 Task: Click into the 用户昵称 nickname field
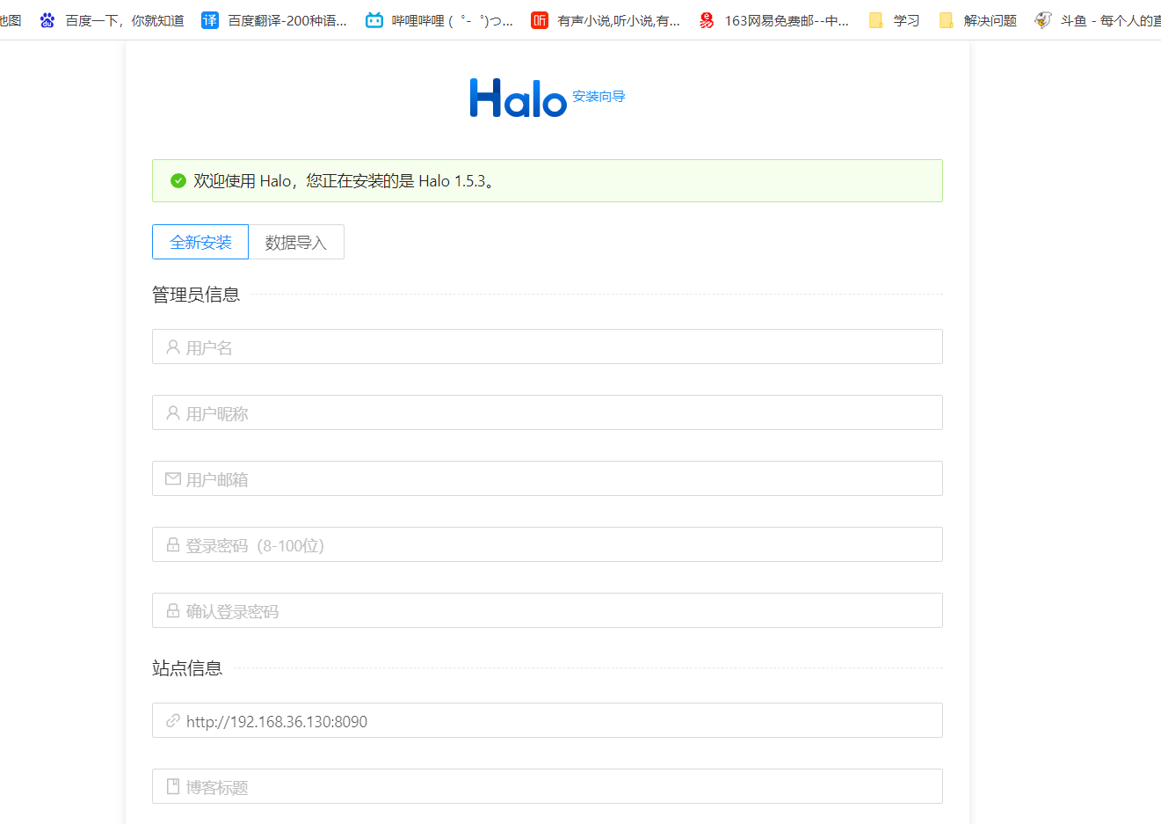tap(547, 413)
